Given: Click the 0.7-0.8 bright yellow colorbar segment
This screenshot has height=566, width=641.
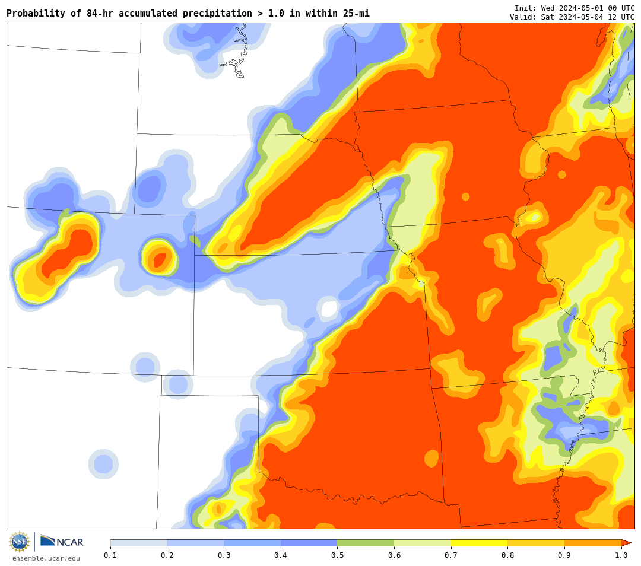Looking at the screenshot, I should coord(480,543).
